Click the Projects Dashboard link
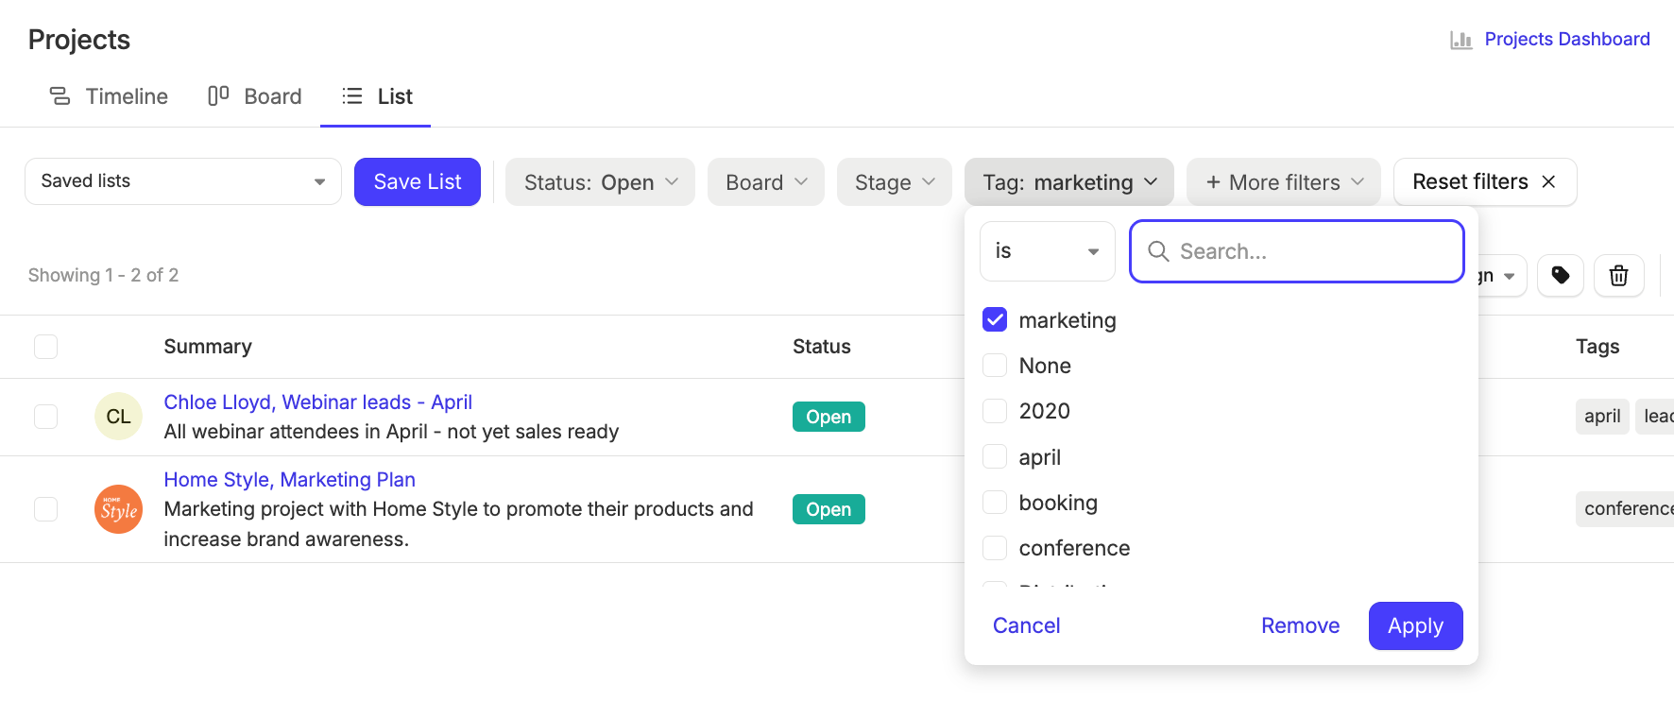 coord(1567,39)
